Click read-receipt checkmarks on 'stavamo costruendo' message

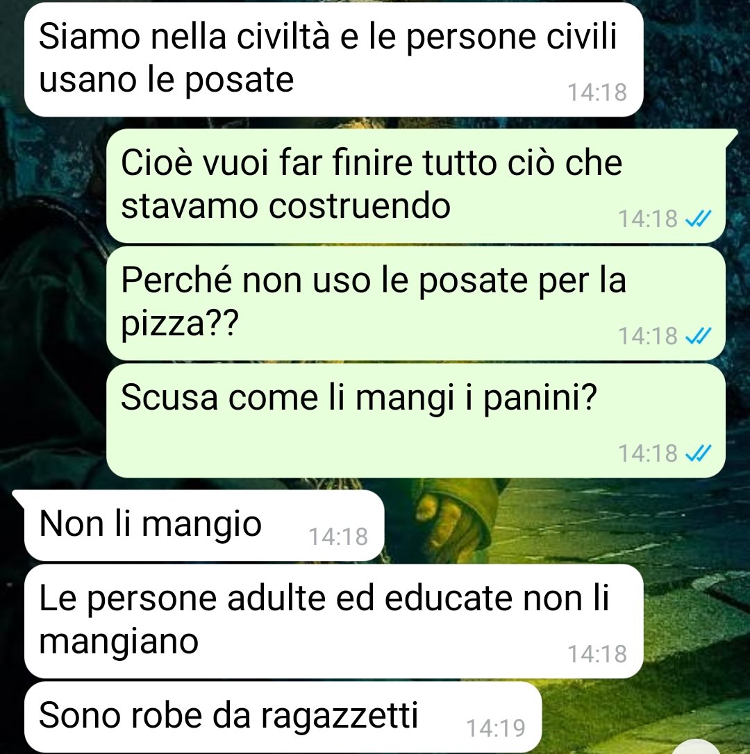(x=697, y=219)
